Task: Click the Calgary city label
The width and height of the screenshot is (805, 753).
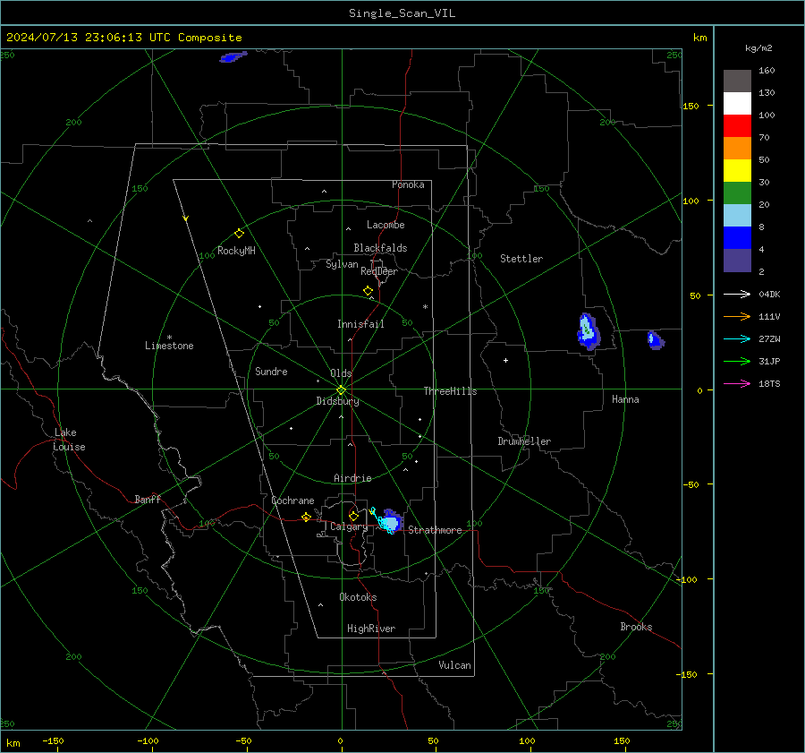Action: (x=349, y=526)
